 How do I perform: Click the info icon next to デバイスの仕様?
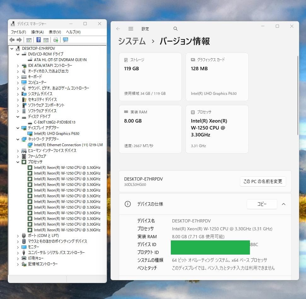point(128,204)
